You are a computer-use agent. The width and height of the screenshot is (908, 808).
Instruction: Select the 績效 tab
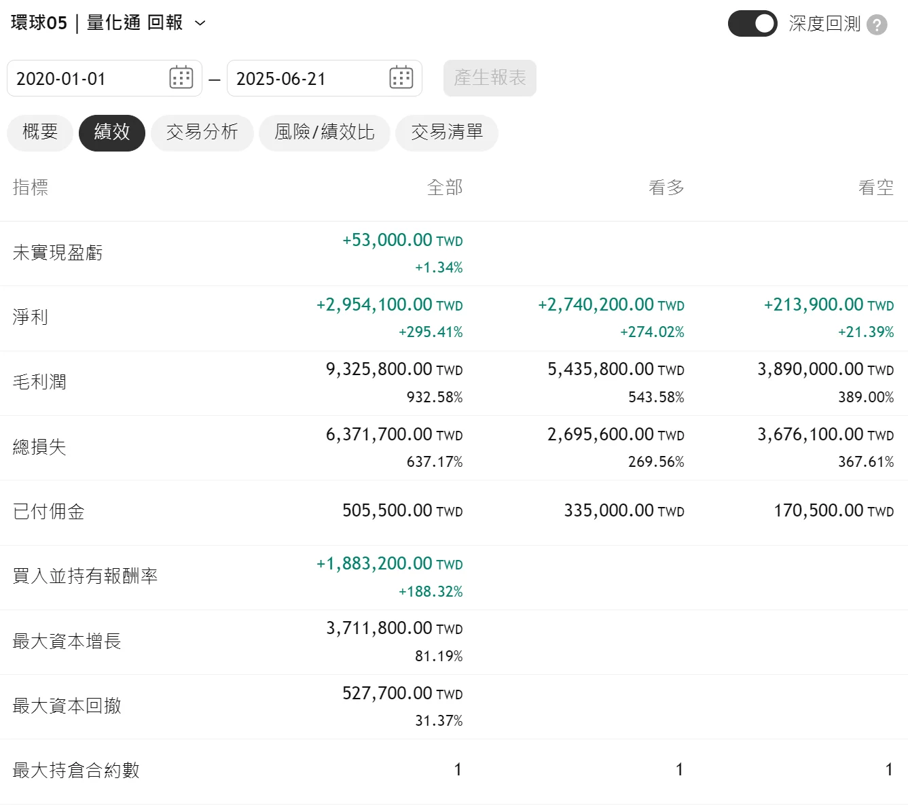[x=112, y=133]
